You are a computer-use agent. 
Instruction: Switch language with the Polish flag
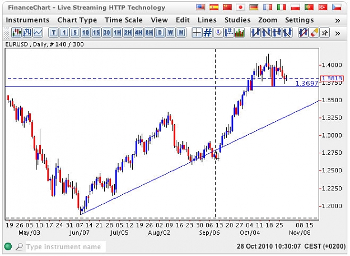click(295, 7)
